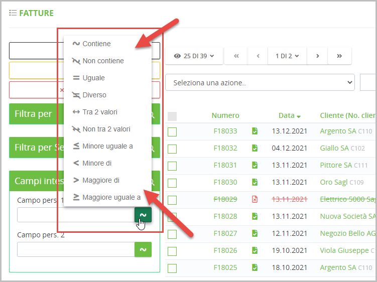The image size is (377, 282).
Task: Click into the Campo pers. 2 text field
Action: coord(75,249)
